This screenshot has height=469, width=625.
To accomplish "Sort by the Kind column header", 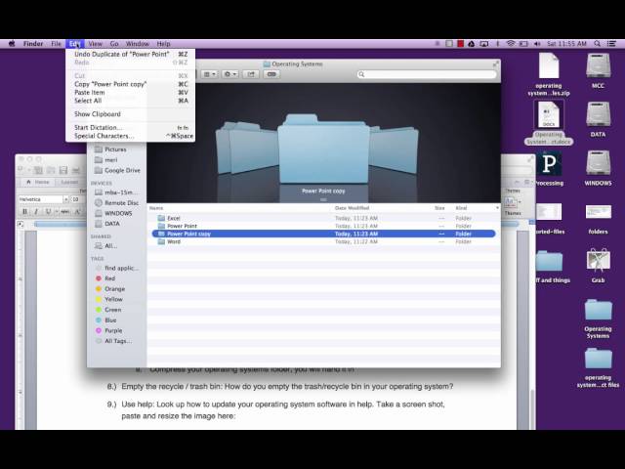I will 461,208.
